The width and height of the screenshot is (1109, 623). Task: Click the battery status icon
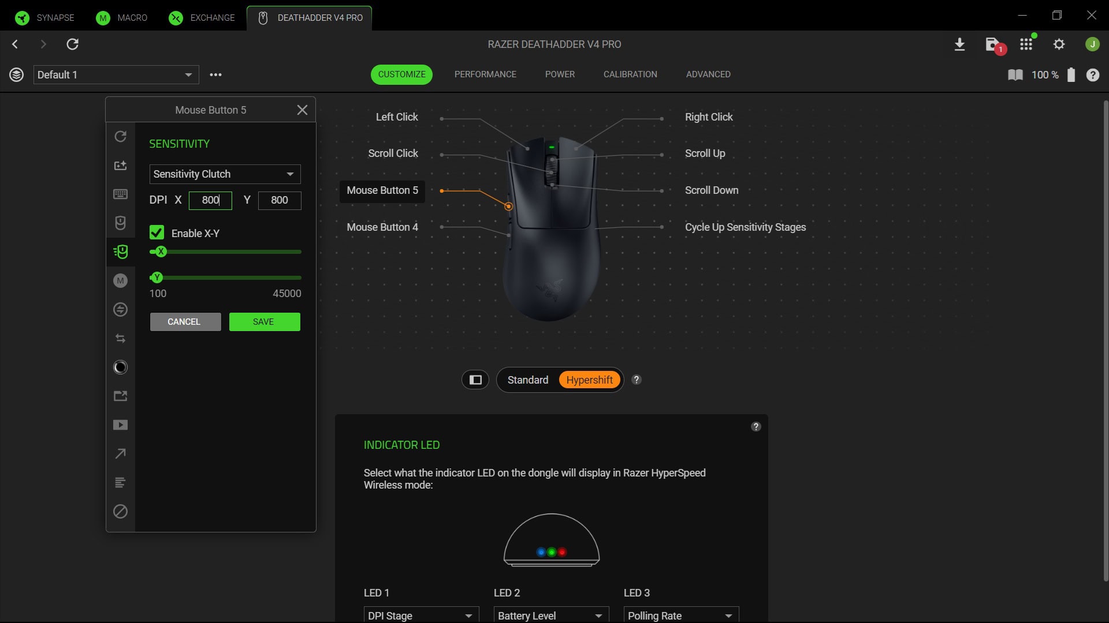pos(1071,75)
